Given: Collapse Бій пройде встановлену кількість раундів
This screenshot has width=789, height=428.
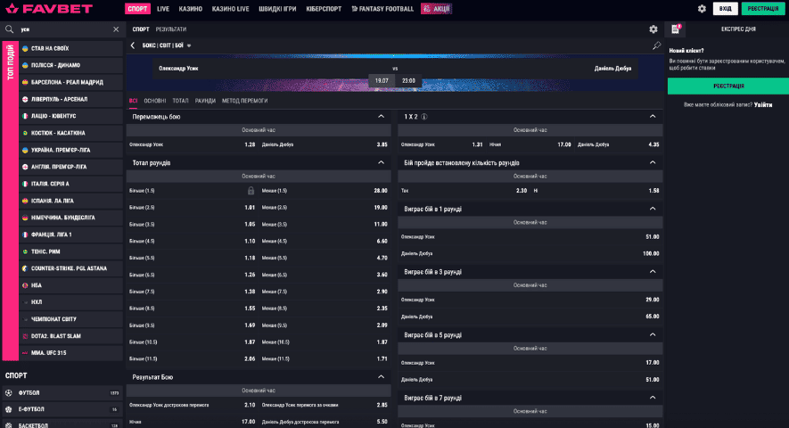Looking at the screenshot, I should (x=653, y=162).
